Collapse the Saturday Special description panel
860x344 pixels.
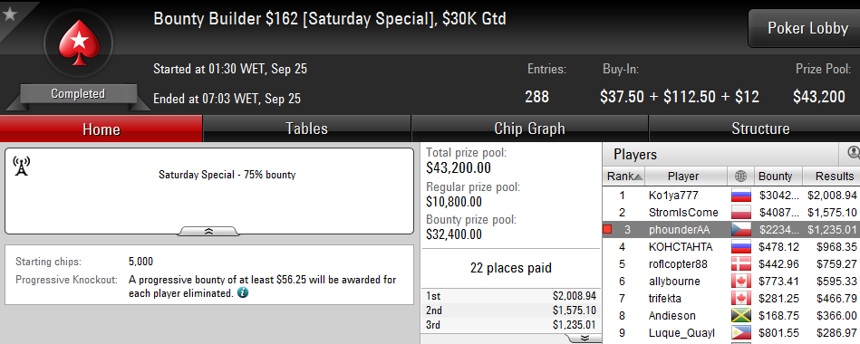208,231
